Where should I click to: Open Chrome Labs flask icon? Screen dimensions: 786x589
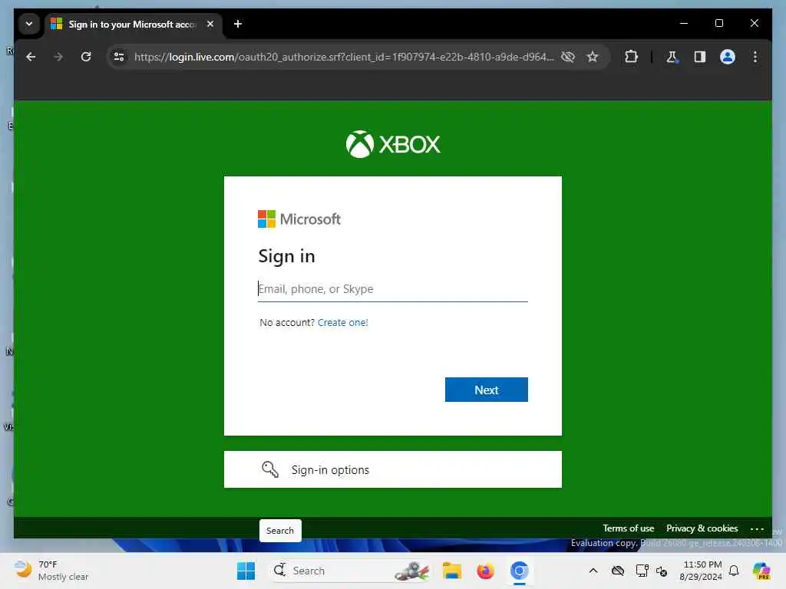(672, 57)
